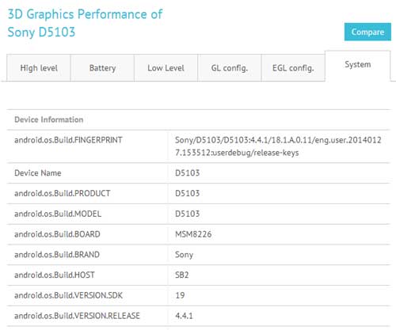Select the android.os.Build.BOARD label

57,234
